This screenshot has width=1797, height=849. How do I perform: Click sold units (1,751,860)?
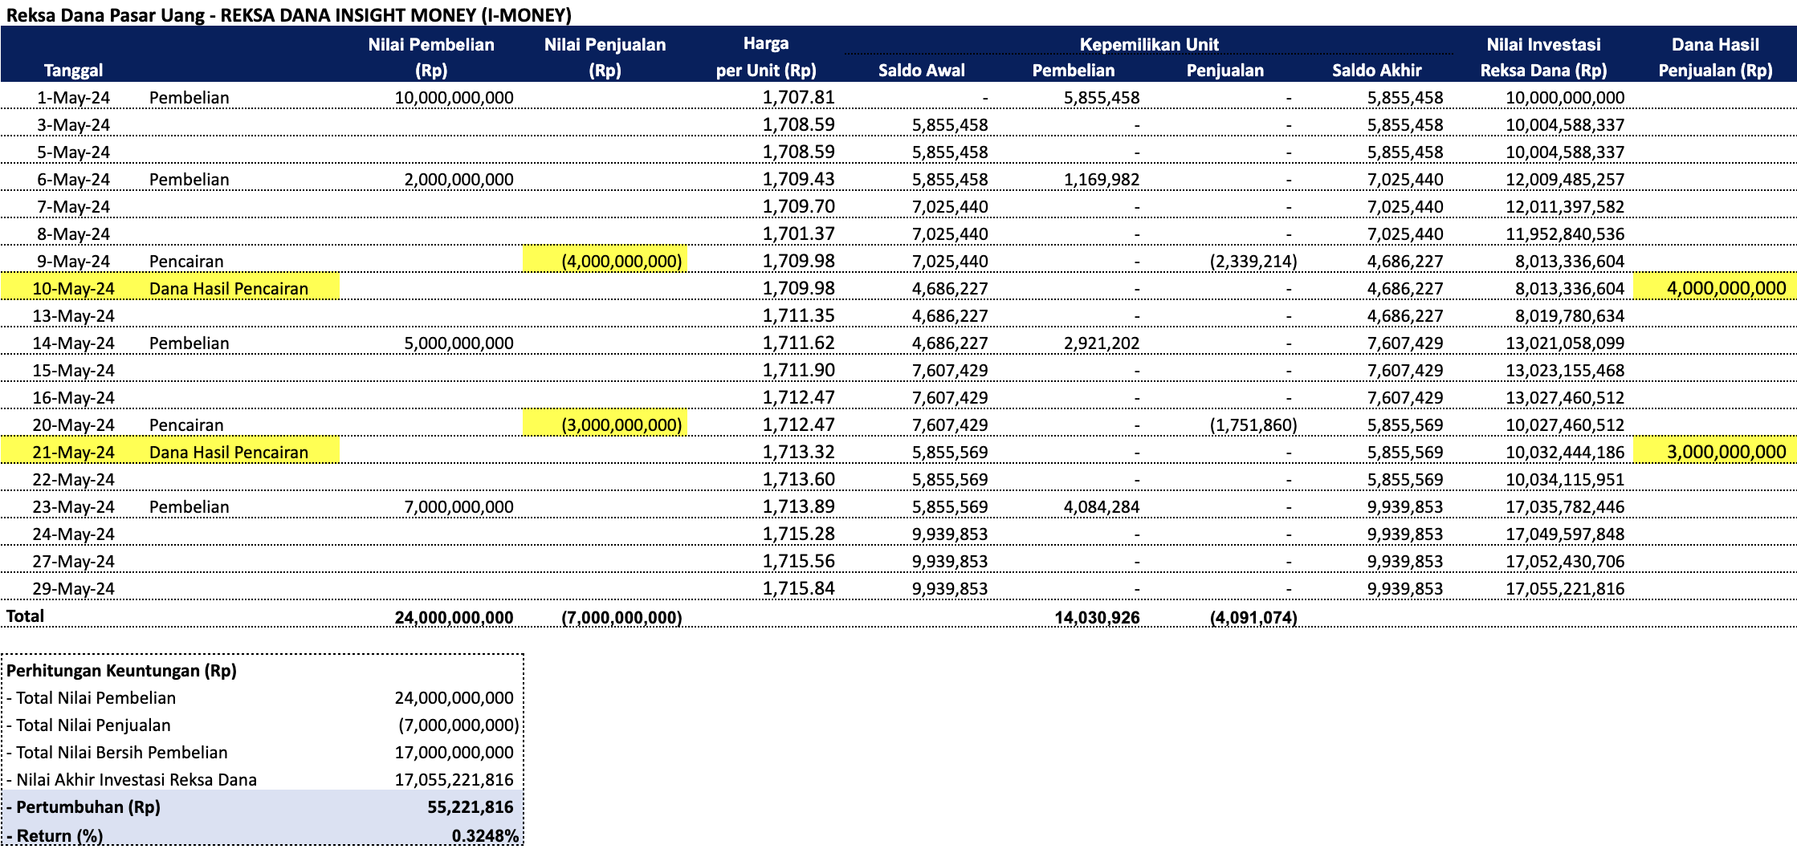[1253, 425]
